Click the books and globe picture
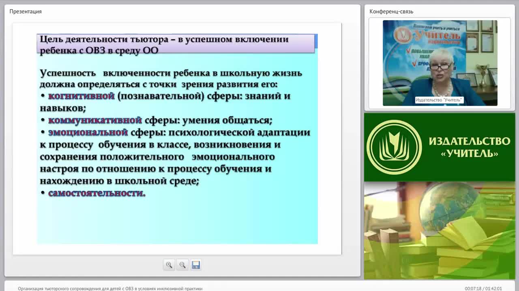Viewport: 519px width, 291px height. (440, 230)
